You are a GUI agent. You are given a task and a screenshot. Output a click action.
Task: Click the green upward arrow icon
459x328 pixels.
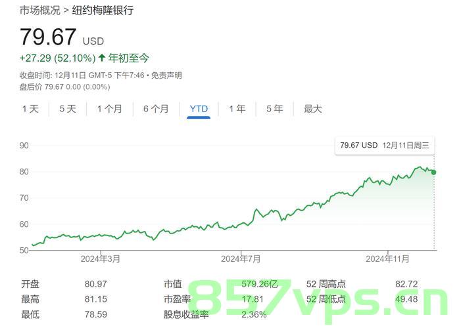click(101, 58)
